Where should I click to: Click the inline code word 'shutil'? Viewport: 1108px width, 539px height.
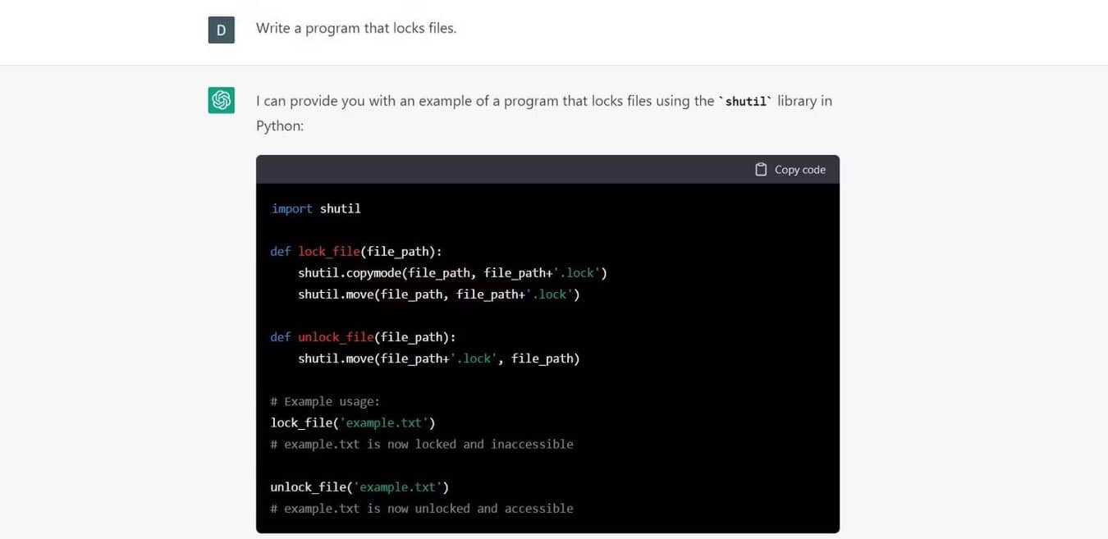(x=746, y=101)
